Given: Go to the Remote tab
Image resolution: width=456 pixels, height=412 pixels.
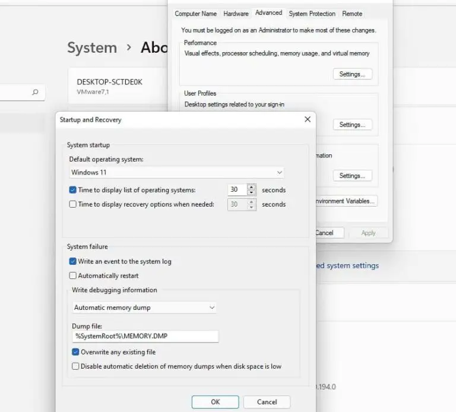Looking at the screenshot, I should pyautogui.click(x=352, y=14).
